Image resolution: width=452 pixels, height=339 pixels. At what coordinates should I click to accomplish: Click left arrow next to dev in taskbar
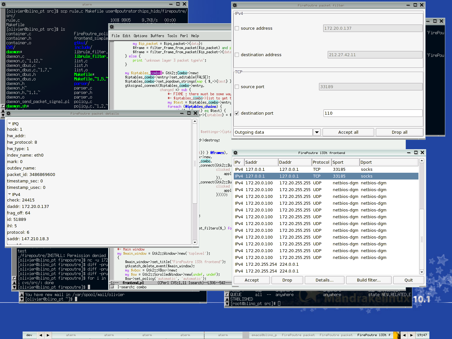(41, 335)
